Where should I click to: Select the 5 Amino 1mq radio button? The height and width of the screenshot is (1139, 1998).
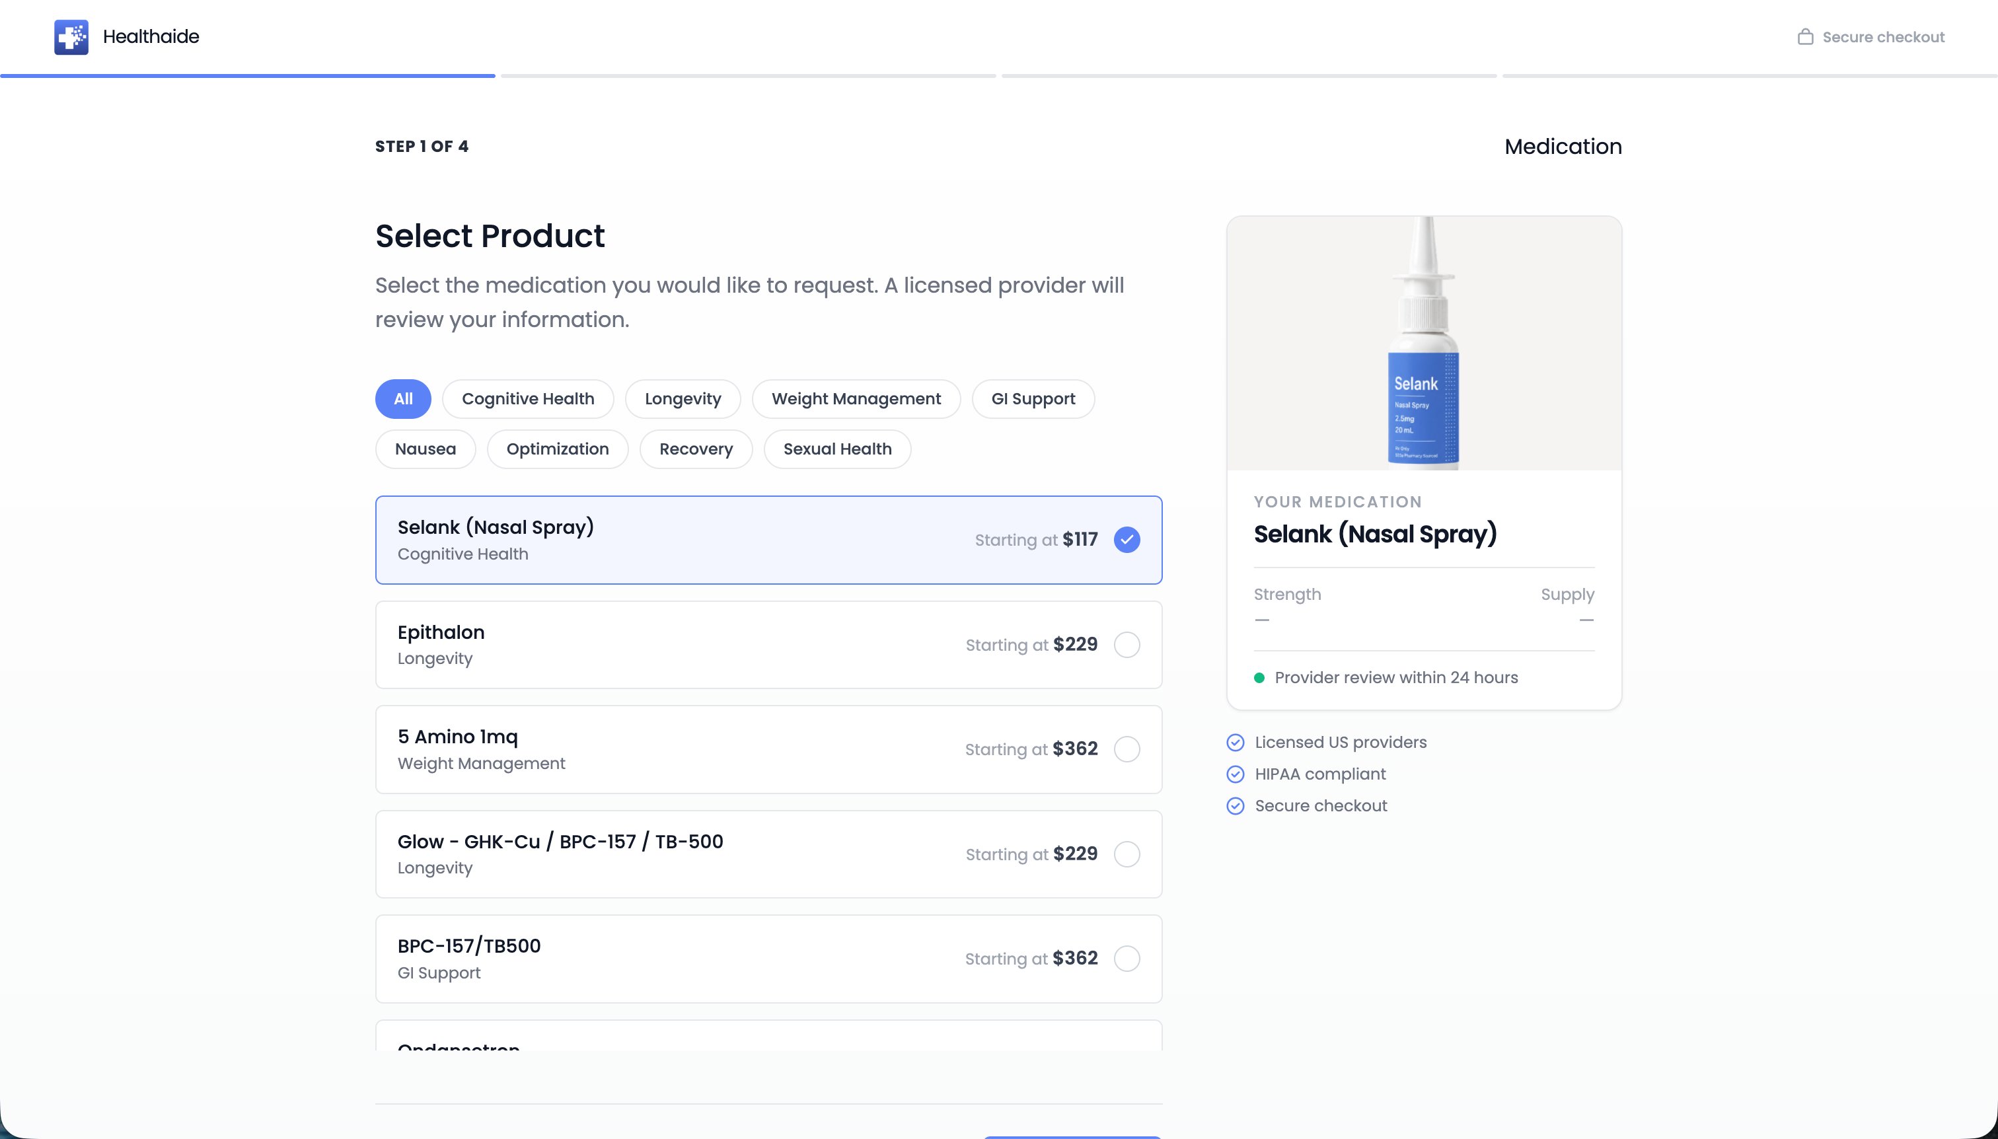1127,749
